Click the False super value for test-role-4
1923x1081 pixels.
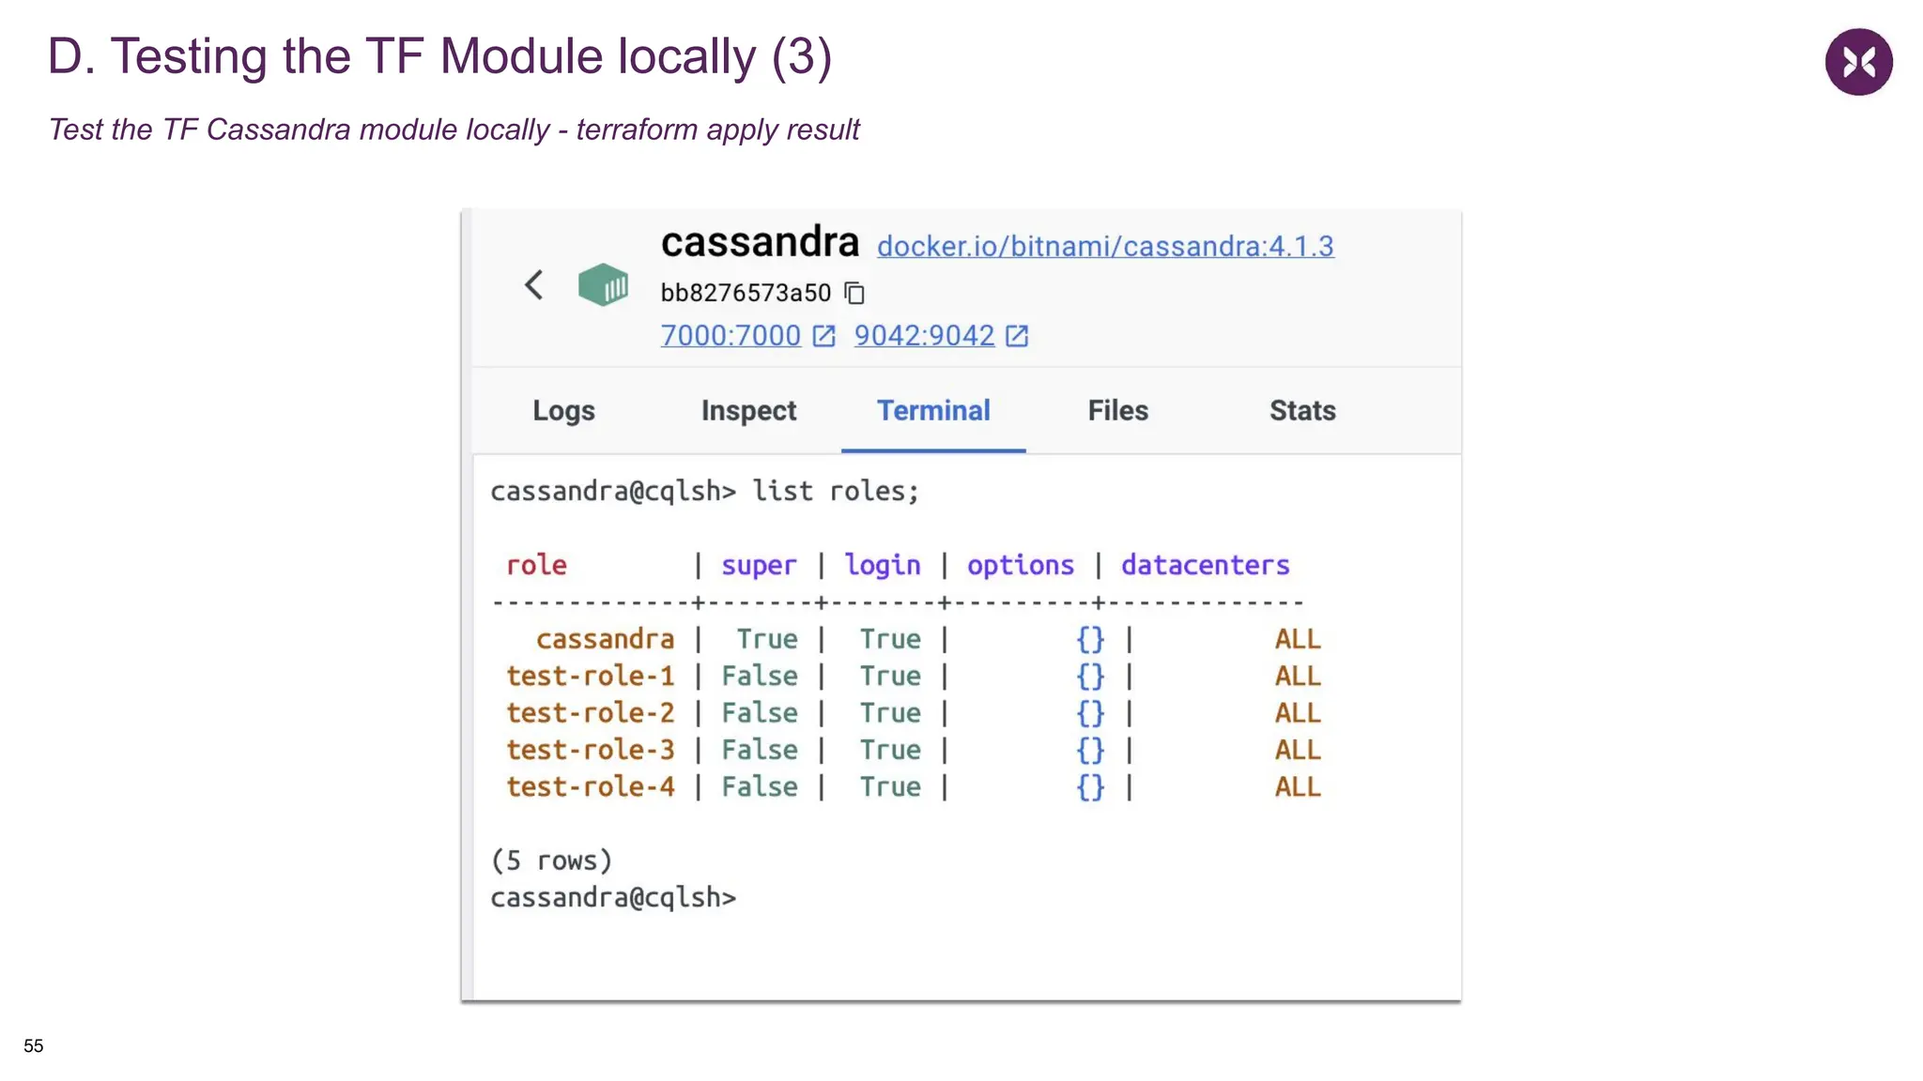(760, 786)
